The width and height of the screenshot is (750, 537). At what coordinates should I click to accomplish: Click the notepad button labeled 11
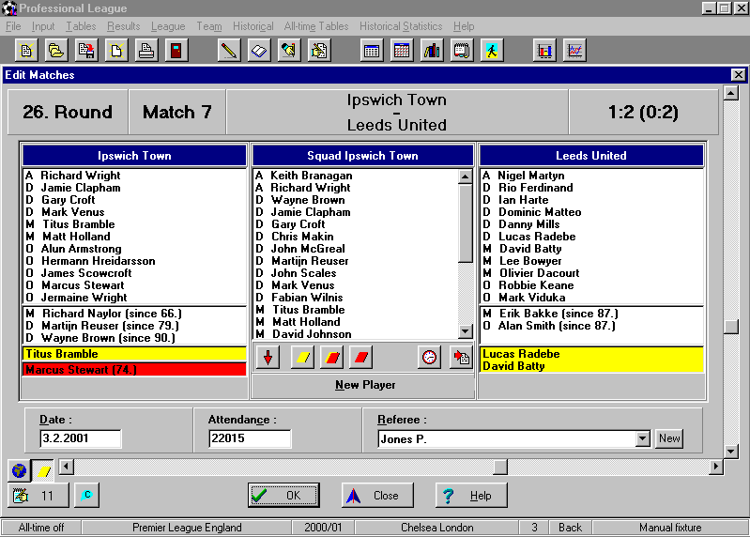38,495
